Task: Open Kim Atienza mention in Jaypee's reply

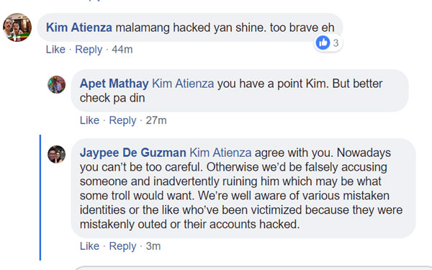Action: (221, 153)
